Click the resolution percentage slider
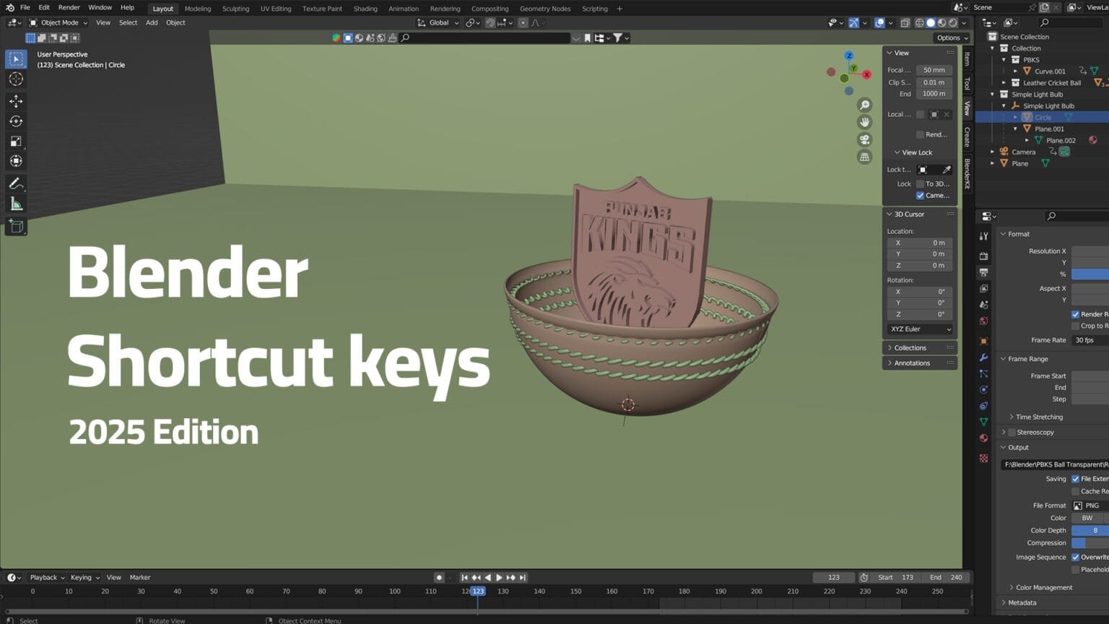 [1092, 274]
